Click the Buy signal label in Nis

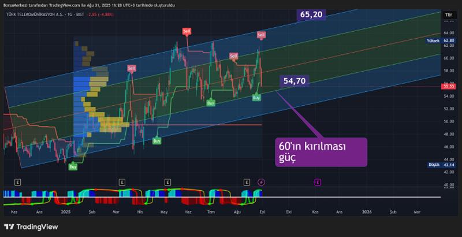point(157,141)
